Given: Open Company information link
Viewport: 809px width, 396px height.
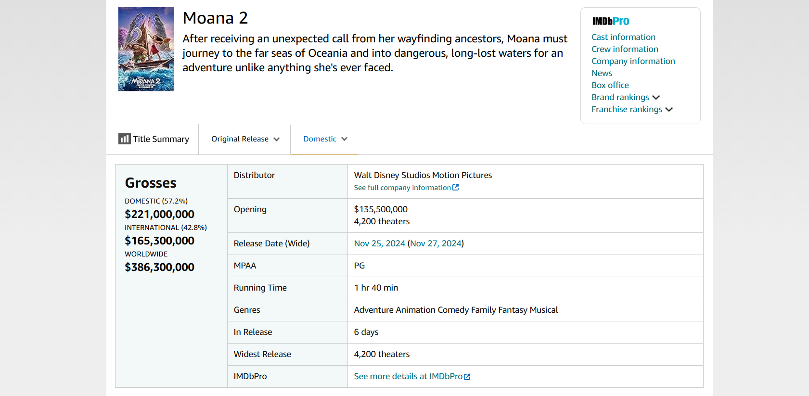Looking at the screenshot, I should tap(633, 61).
